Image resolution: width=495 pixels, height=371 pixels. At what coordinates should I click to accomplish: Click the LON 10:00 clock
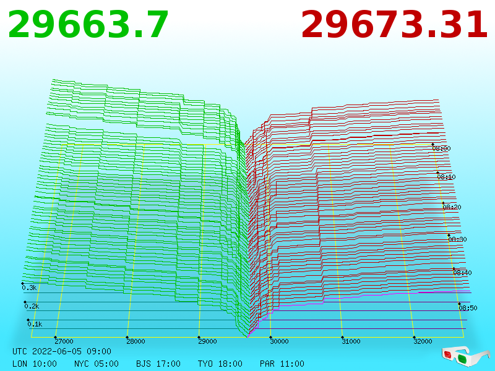(x=35, y=364)
